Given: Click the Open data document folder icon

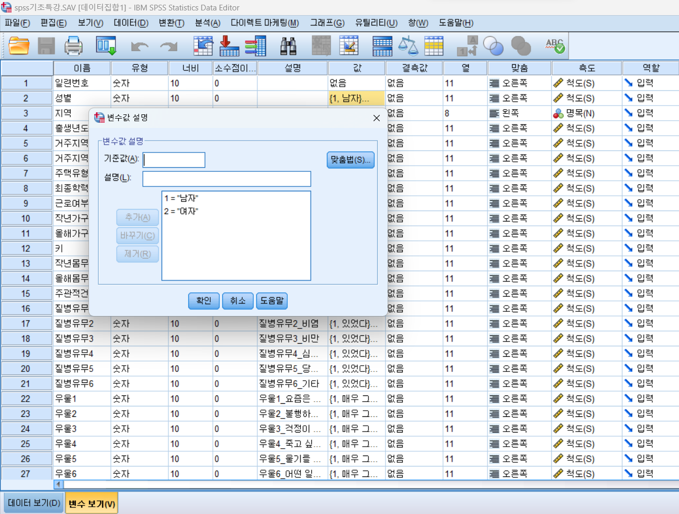Looking at the screenshot, I should pyautogui.click(x=19, y=46).
